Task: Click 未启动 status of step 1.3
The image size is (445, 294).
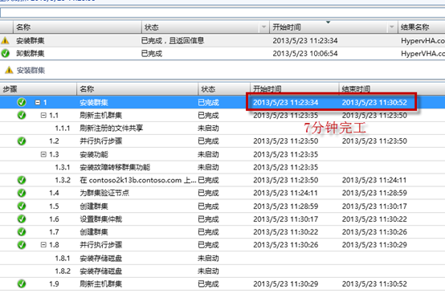Action: [208, 154]
